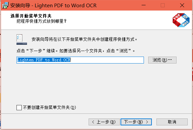This screenshot has height=130, width=193.
Task: Click the text 安装向导将在以下开始菜单文件夹中创建程序快捷方式
Action: (84, 39)
